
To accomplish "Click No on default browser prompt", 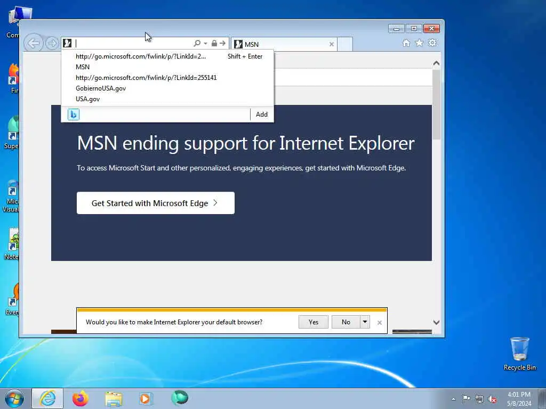I will pos(346,322).
